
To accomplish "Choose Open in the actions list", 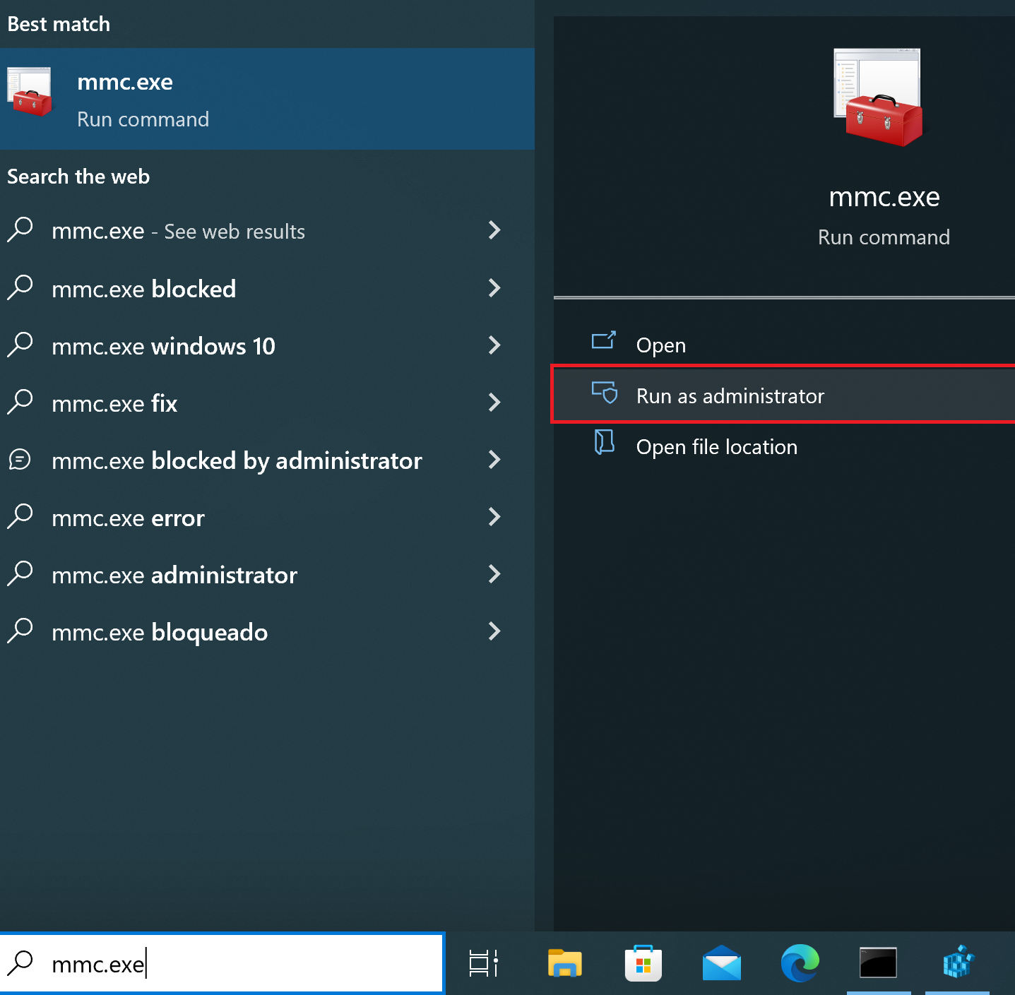I will tap(660, 345).
